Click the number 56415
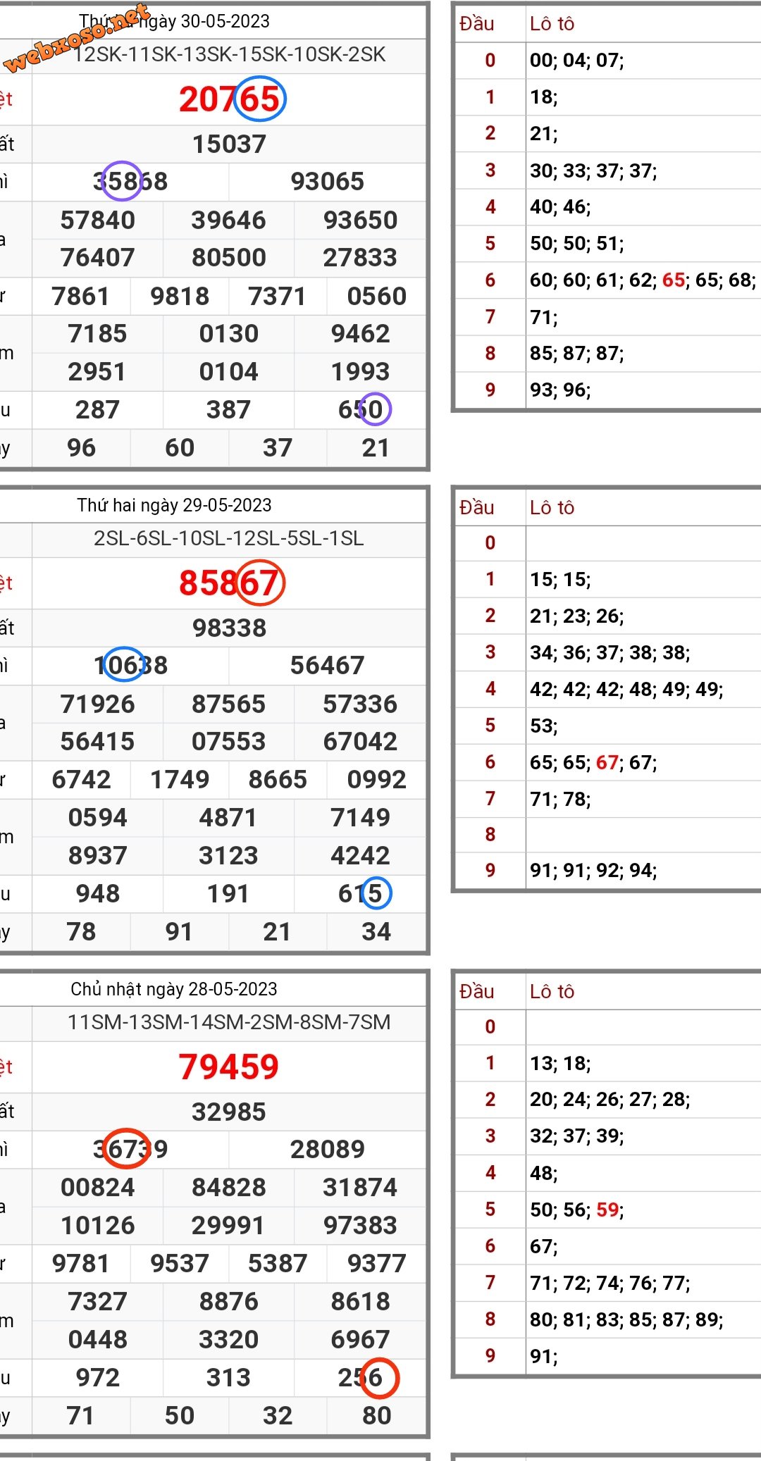Image resolution: width=761 pixels, height=1461 pixels. pyautogui.click(x=98, y=742)
